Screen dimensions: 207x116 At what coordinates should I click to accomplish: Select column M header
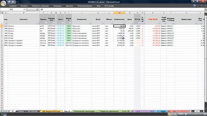coord(119,13)
